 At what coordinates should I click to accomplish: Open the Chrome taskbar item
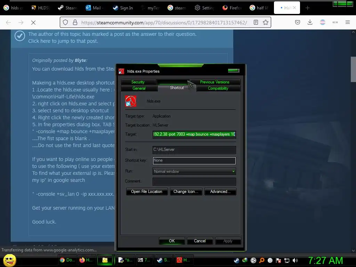(67, 260)
